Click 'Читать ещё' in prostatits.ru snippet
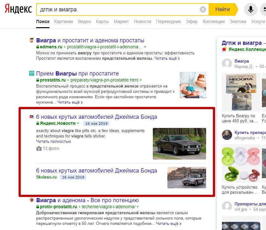Image resolution: width=266 pixels, height=230 pixels. click(70, 102)
